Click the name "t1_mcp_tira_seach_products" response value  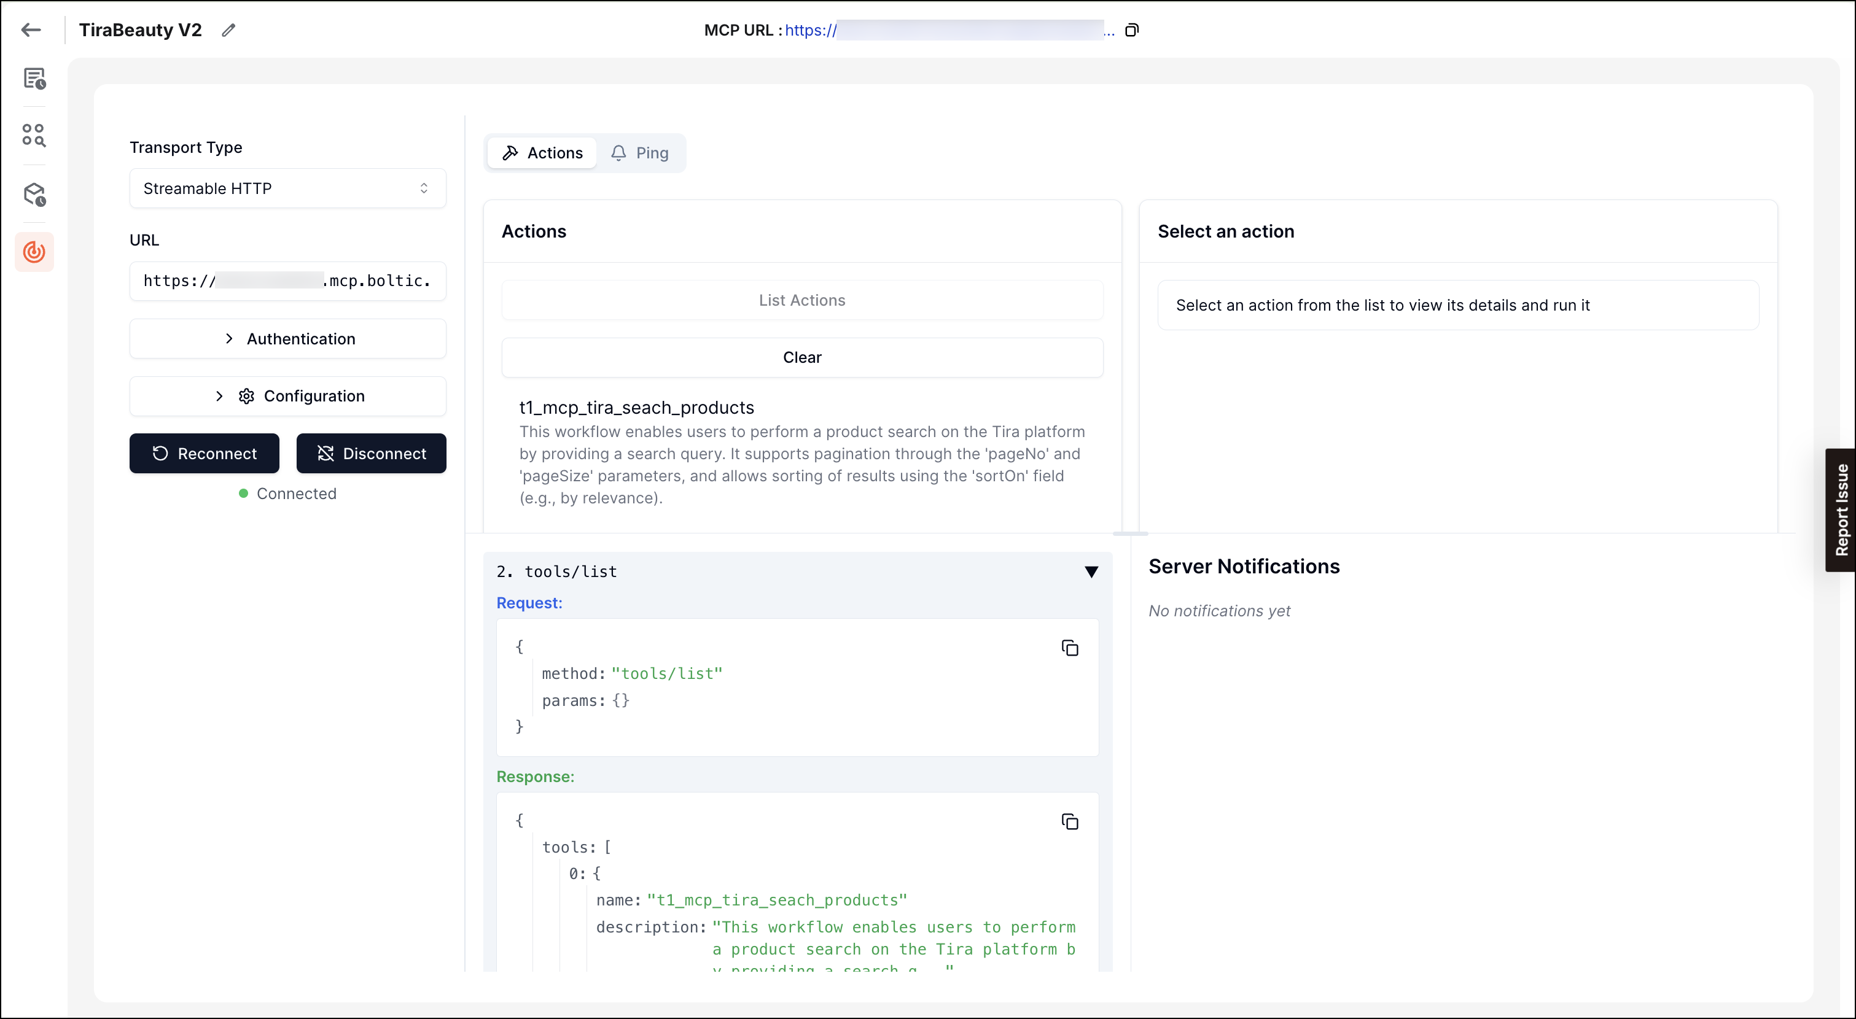point(777,900)
